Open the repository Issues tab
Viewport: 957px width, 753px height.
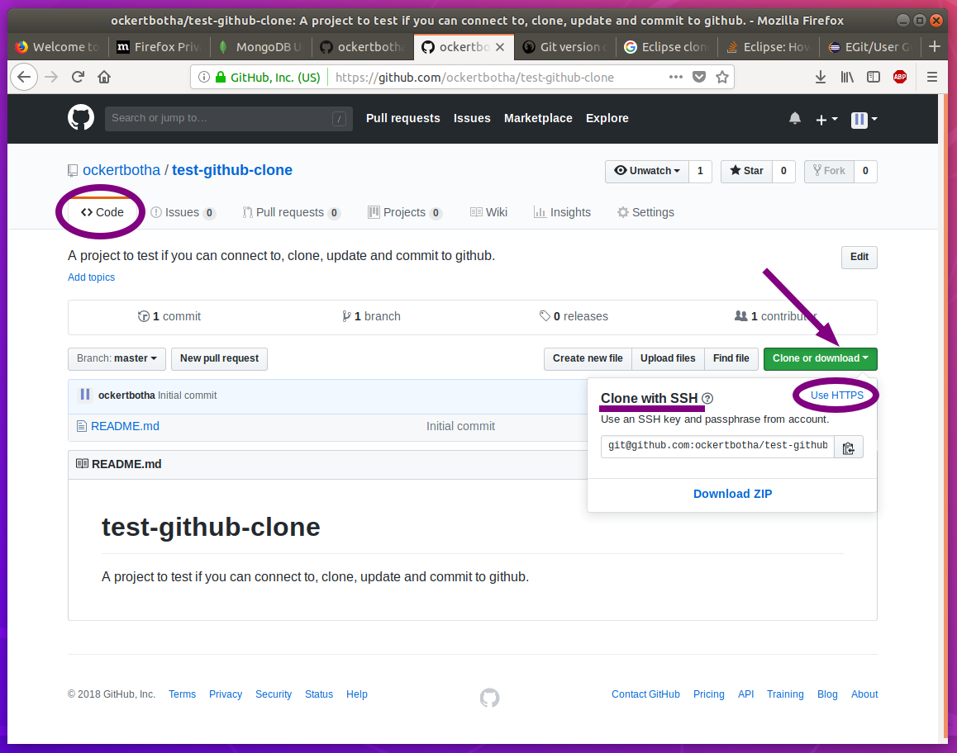click(x=183, y=212)
